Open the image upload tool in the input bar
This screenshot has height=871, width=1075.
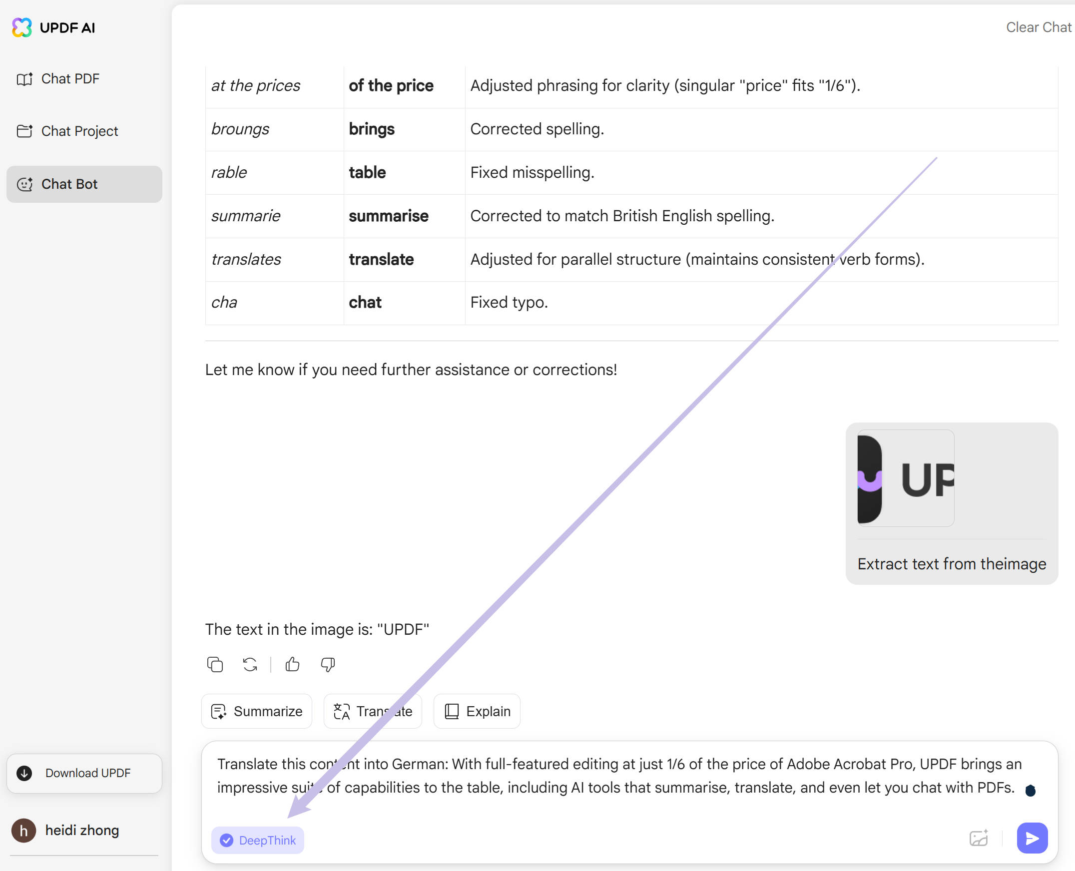[978, 838]
